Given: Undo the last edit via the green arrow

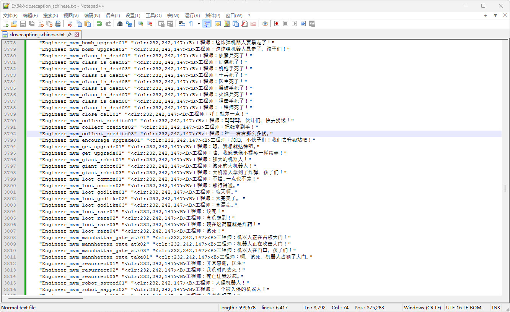Looking at the screenshot, I should pos(99,24).
